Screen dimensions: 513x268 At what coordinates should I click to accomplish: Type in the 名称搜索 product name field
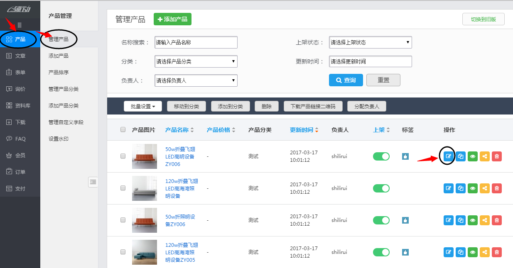pyautogui.click(x=196, y=42)
